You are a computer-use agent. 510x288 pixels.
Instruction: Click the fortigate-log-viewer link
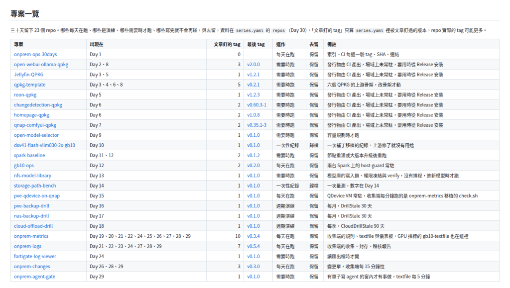[35, 256]
